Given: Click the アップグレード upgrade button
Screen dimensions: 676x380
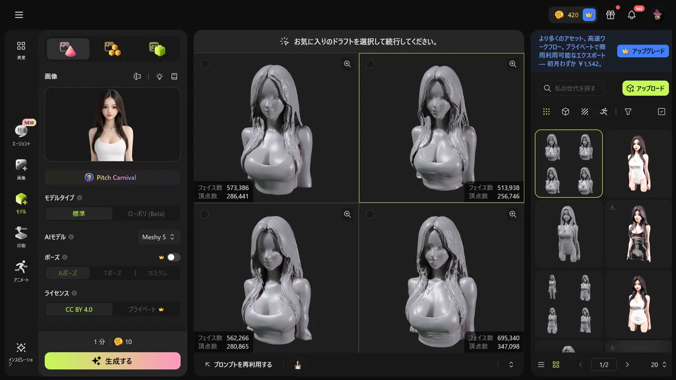Looking at the screenshot, I should point(643,51).
